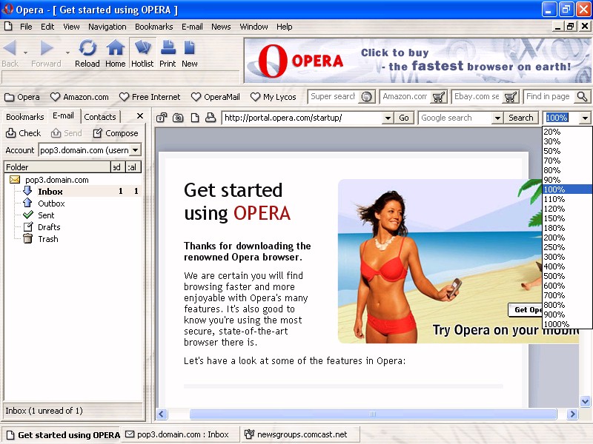This screenshot has height=444, width=593.
Task: Click the Find in page field
Action: click(x=549, y=97)
